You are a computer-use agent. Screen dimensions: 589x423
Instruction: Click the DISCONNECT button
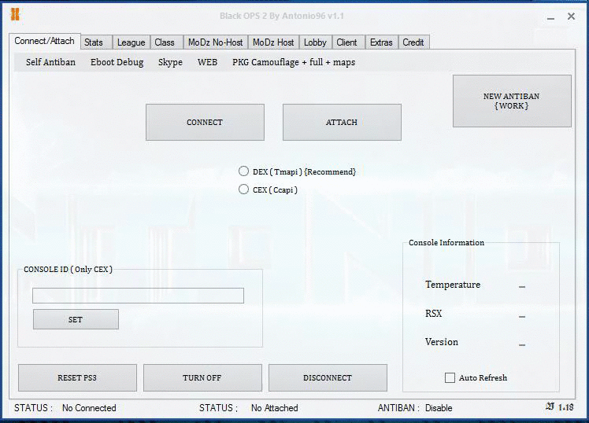328,377
